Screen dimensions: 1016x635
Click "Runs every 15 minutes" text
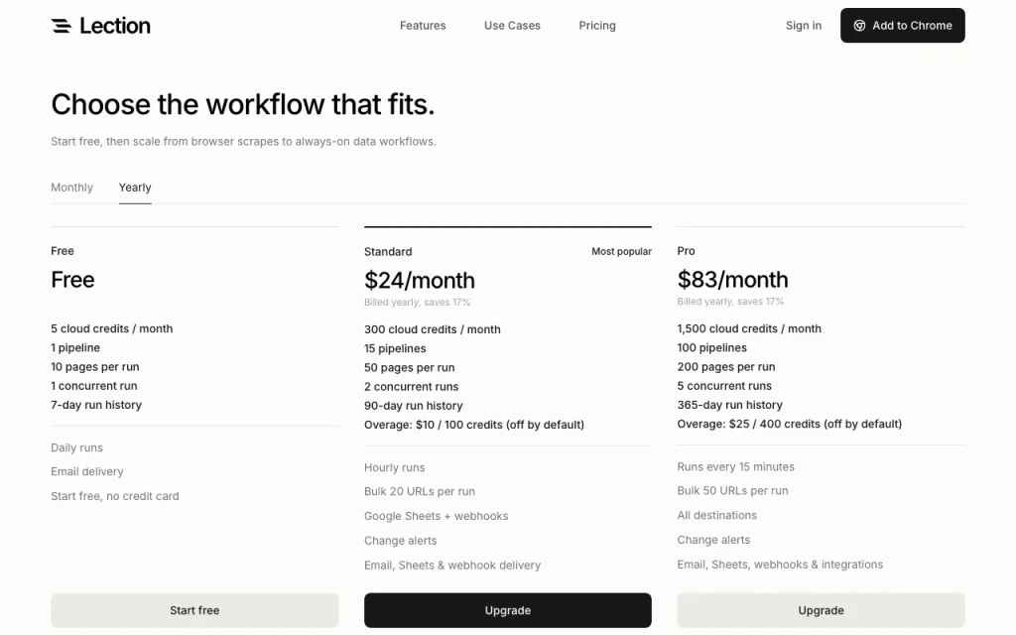point(735,466)
